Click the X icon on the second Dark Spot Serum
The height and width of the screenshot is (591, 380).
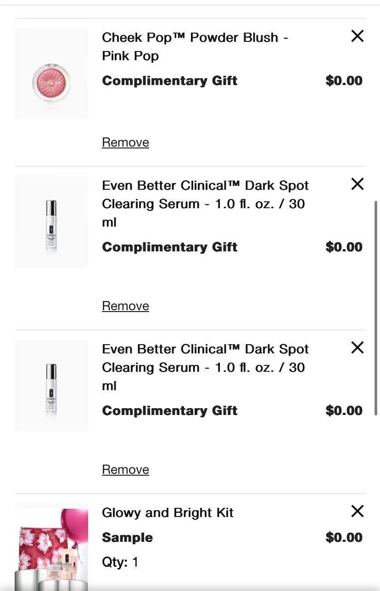point(357,348)
